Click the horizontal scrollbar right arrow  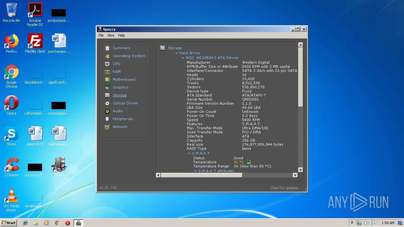[x=295, y=175]
